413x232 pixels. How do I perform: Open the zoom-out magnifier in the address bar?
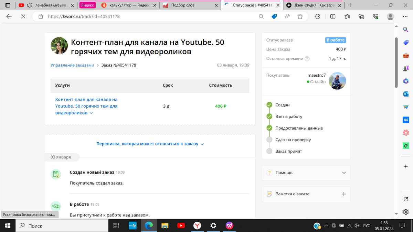pos(261,16)
